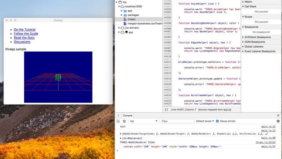Click the packages folder icon
Viewport: 282px width, 159px height.
tap(125, 15)
